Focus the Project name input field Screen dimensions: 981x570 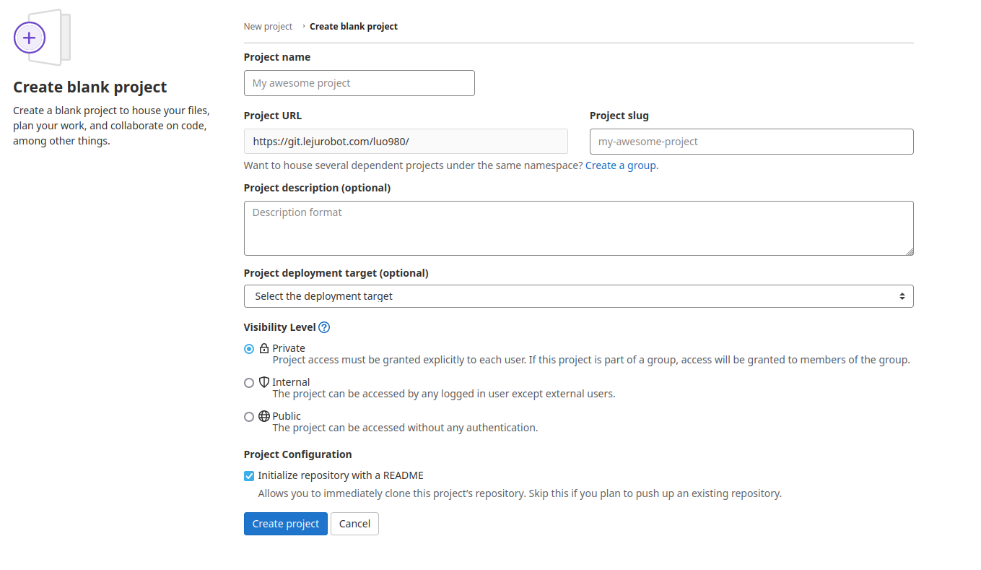pyautogui.click(x=359, y=83)
